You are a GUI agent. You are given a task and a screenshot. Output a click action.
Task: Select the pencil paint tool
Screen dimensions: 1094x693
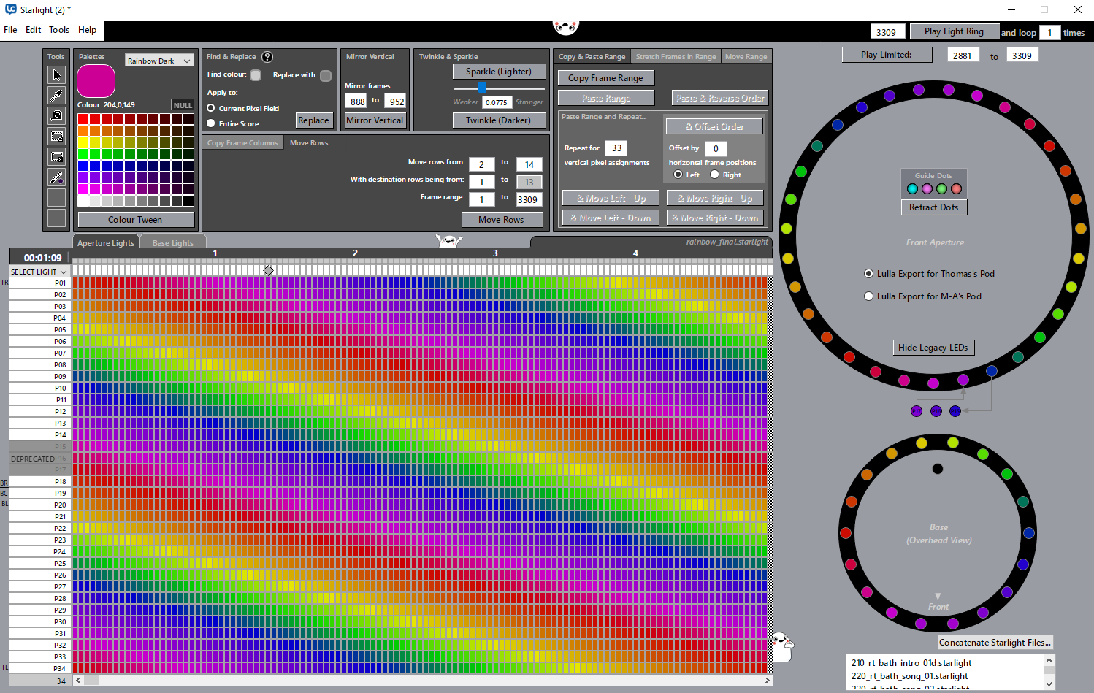(x=56, y=177)
